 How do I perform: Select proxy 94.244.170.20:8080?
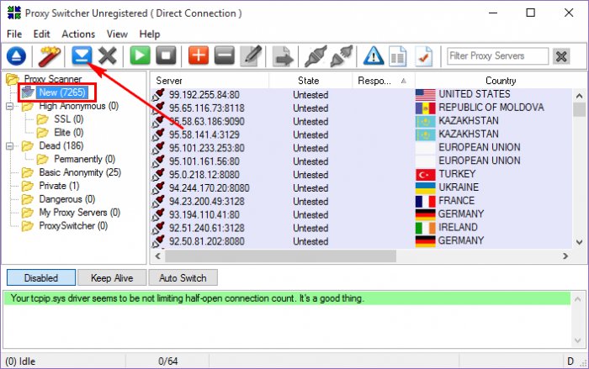point(209,188)
